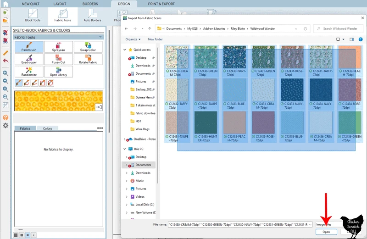This screenshot has width=367, height=239.
Task: Click the home icon at top-left
Action: pos(6,4)
